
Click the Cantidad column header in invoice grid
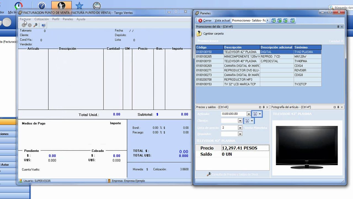pos(113,49)
